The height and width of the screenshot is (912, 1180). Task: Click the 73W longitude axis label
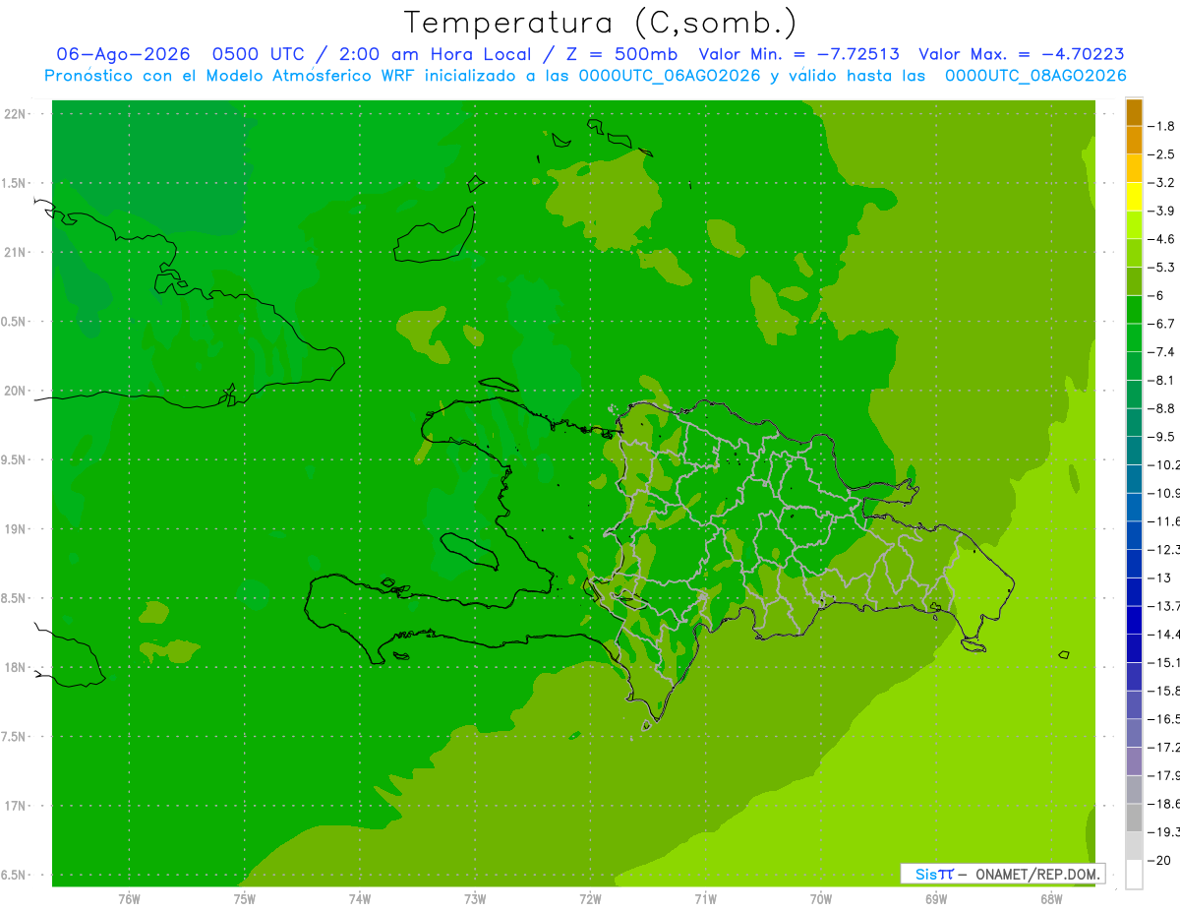475,898
